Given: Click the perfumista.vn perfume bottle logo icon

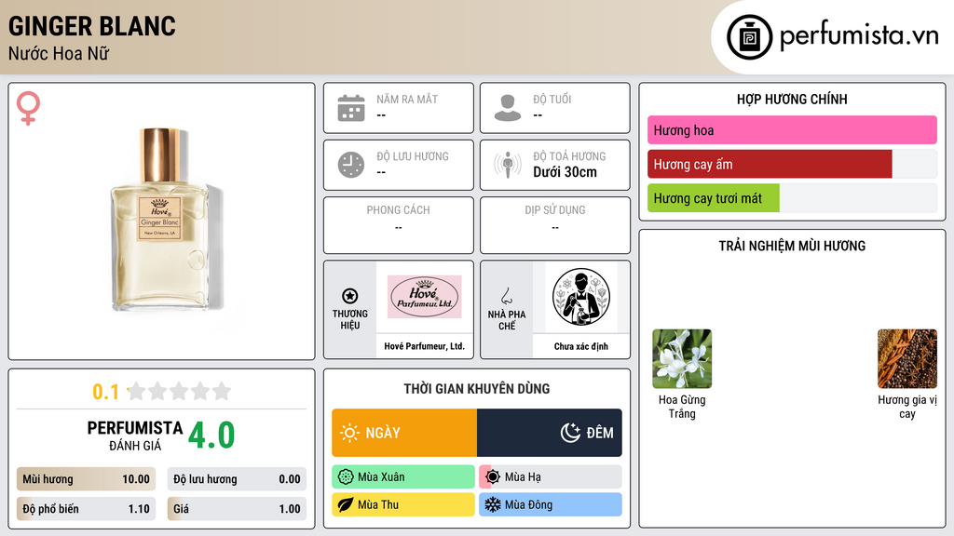Looking at the screenshot, I should [x=749, y=37].
